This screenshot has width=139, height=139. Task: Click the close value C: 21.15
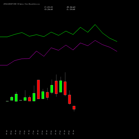pos(49,7)
